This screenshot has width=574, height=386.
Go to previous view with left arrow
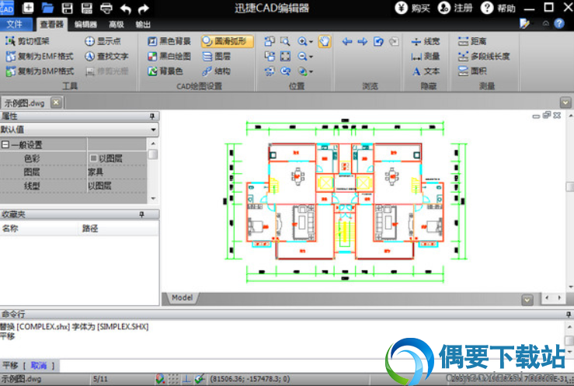click(x=347, y=41)
